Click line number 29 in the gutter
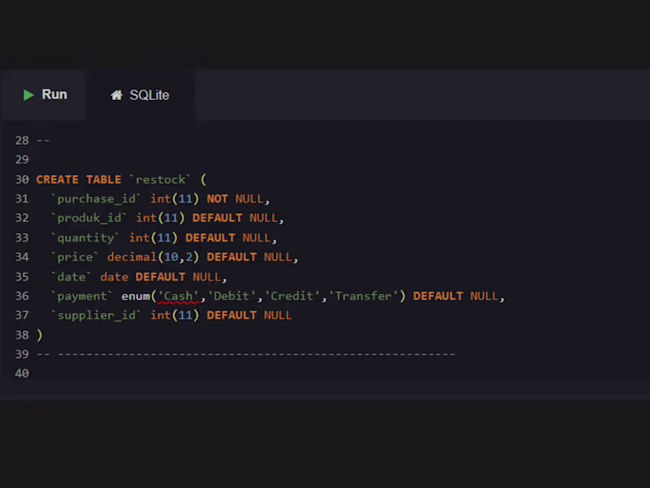The width and height of the screenshot is (650, 488). coord(22,159)
